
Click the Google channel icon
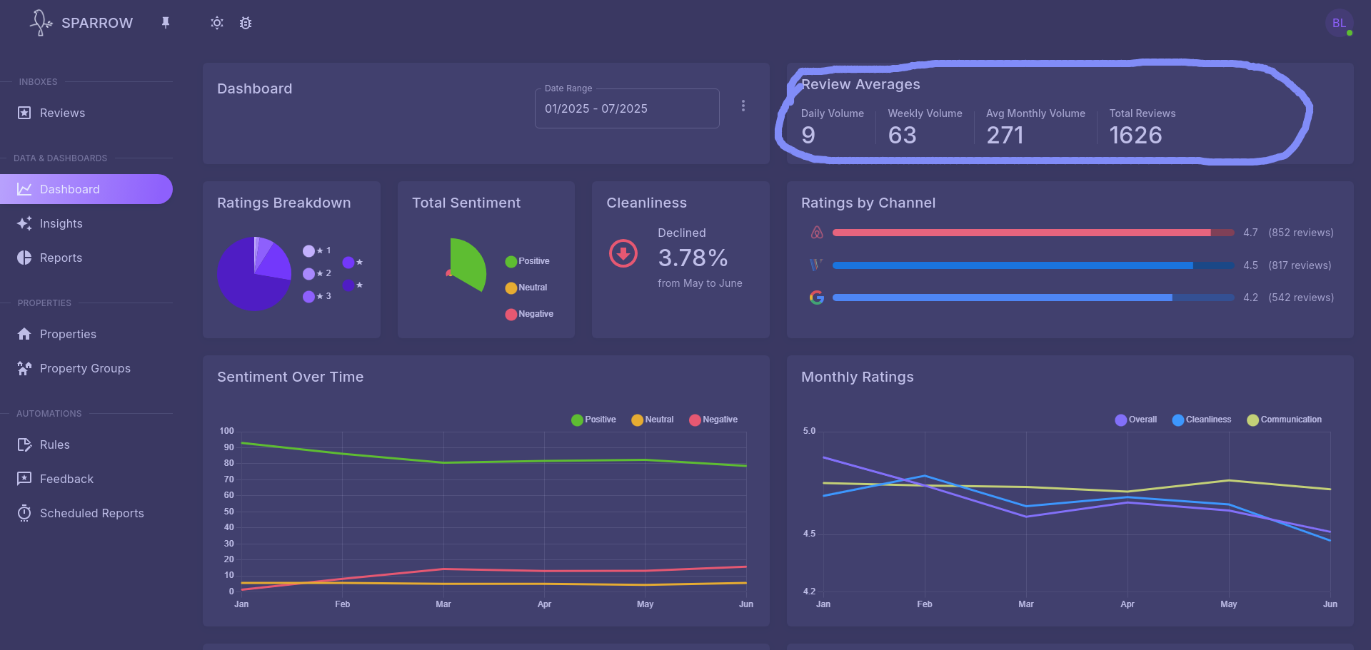click(817, 298)
